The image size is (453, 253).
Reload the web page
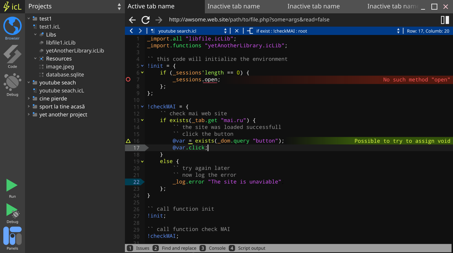[146, 20]
